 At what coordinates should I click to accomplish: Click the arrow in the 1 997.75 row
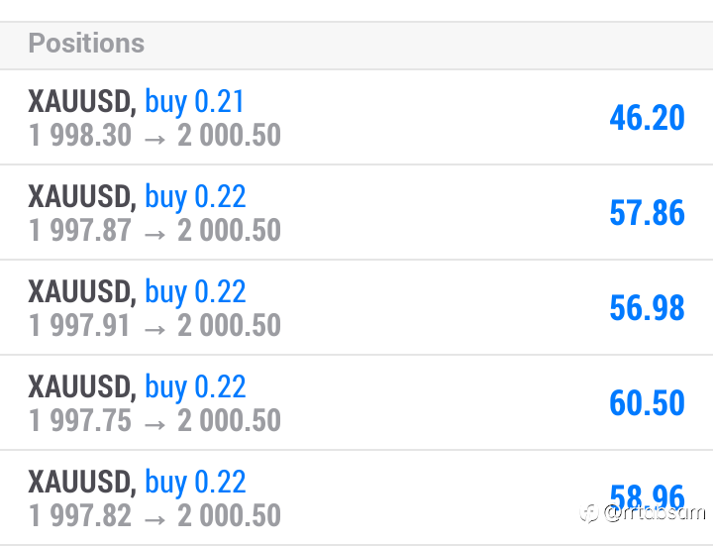pos(154,424)
